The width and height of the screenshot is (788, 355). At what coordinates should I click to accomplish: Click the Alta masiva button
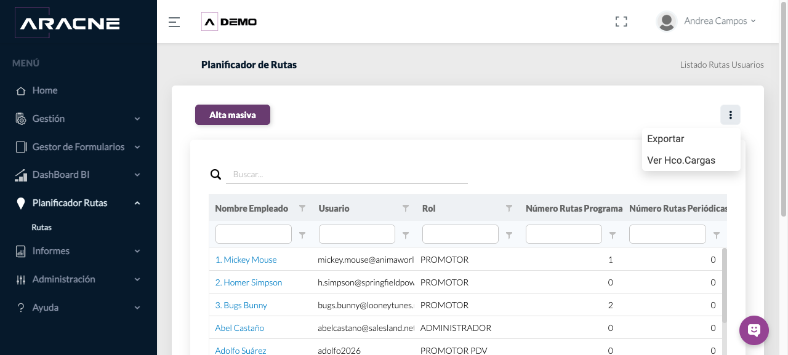pyautogui.click(x=233, y=115)
